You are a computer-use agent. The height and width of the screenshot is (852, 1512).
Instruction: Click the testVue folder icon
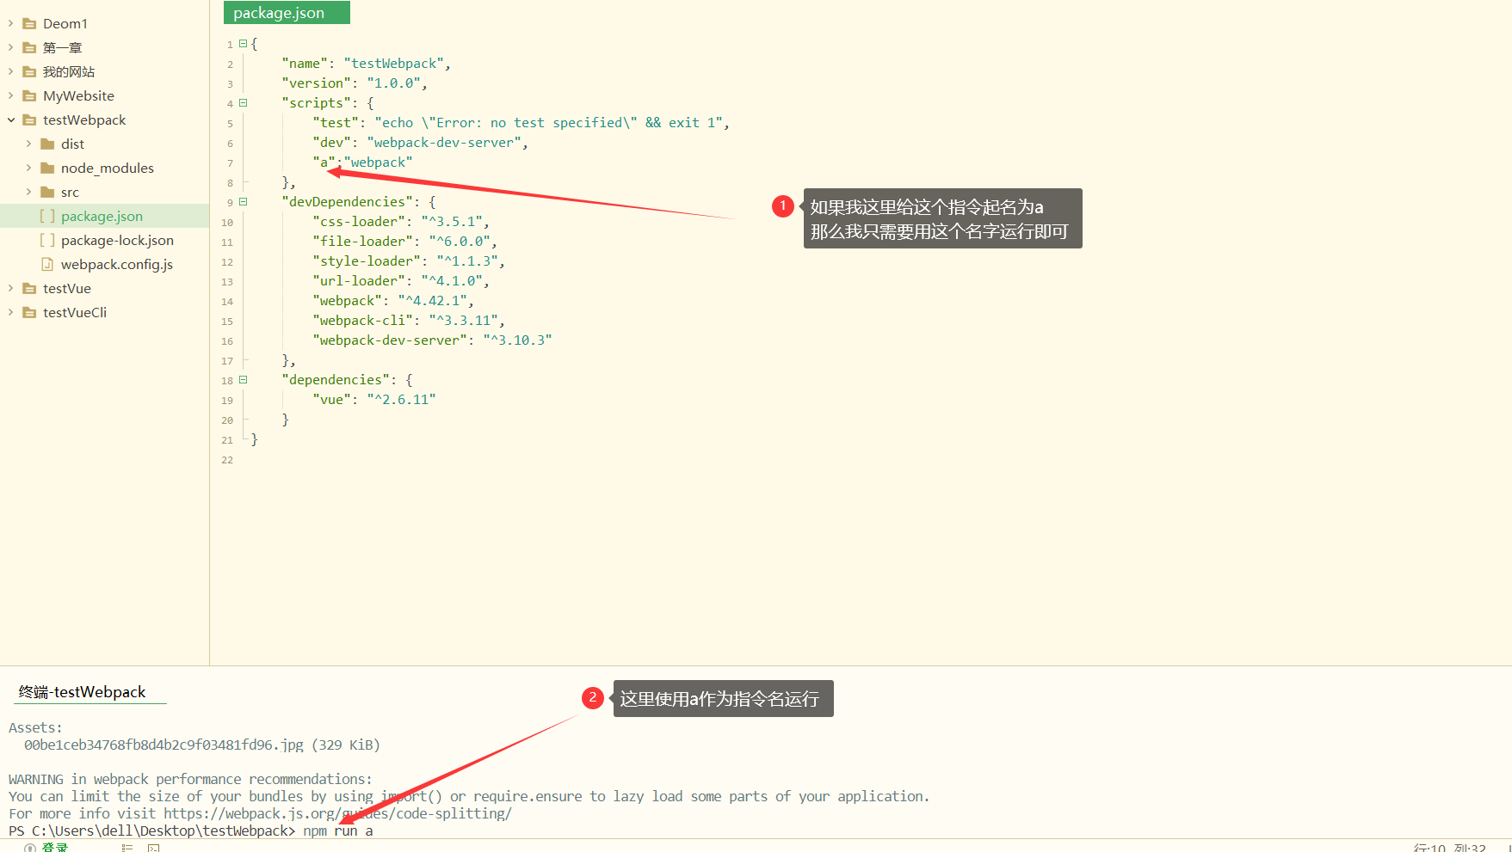[29, 289]
